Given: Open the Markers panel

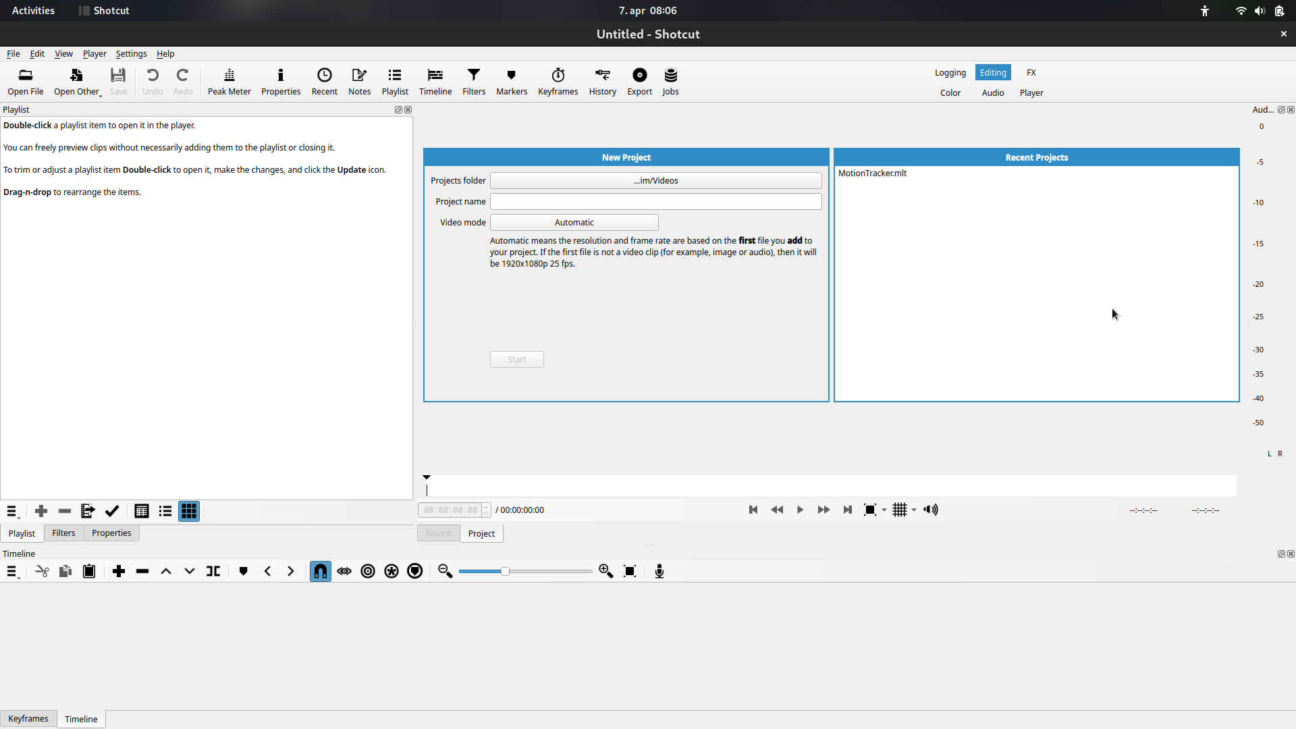Looking at the screenshot, I should pyautogui.click(x=511, y=81).
